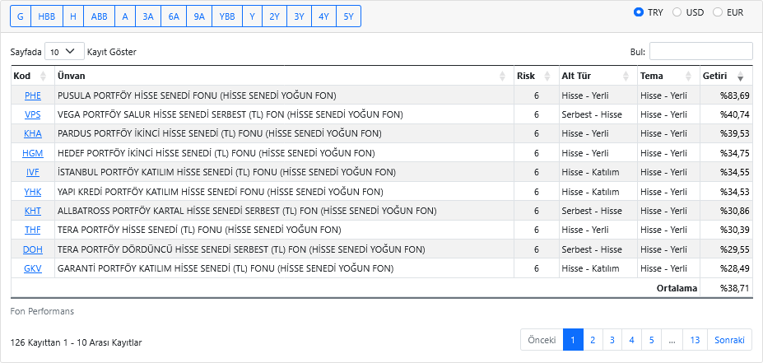Image resolution: width=763 pixels, height=363 pixels.
Task: Go to page 1
Action: [x=573, y=340]
